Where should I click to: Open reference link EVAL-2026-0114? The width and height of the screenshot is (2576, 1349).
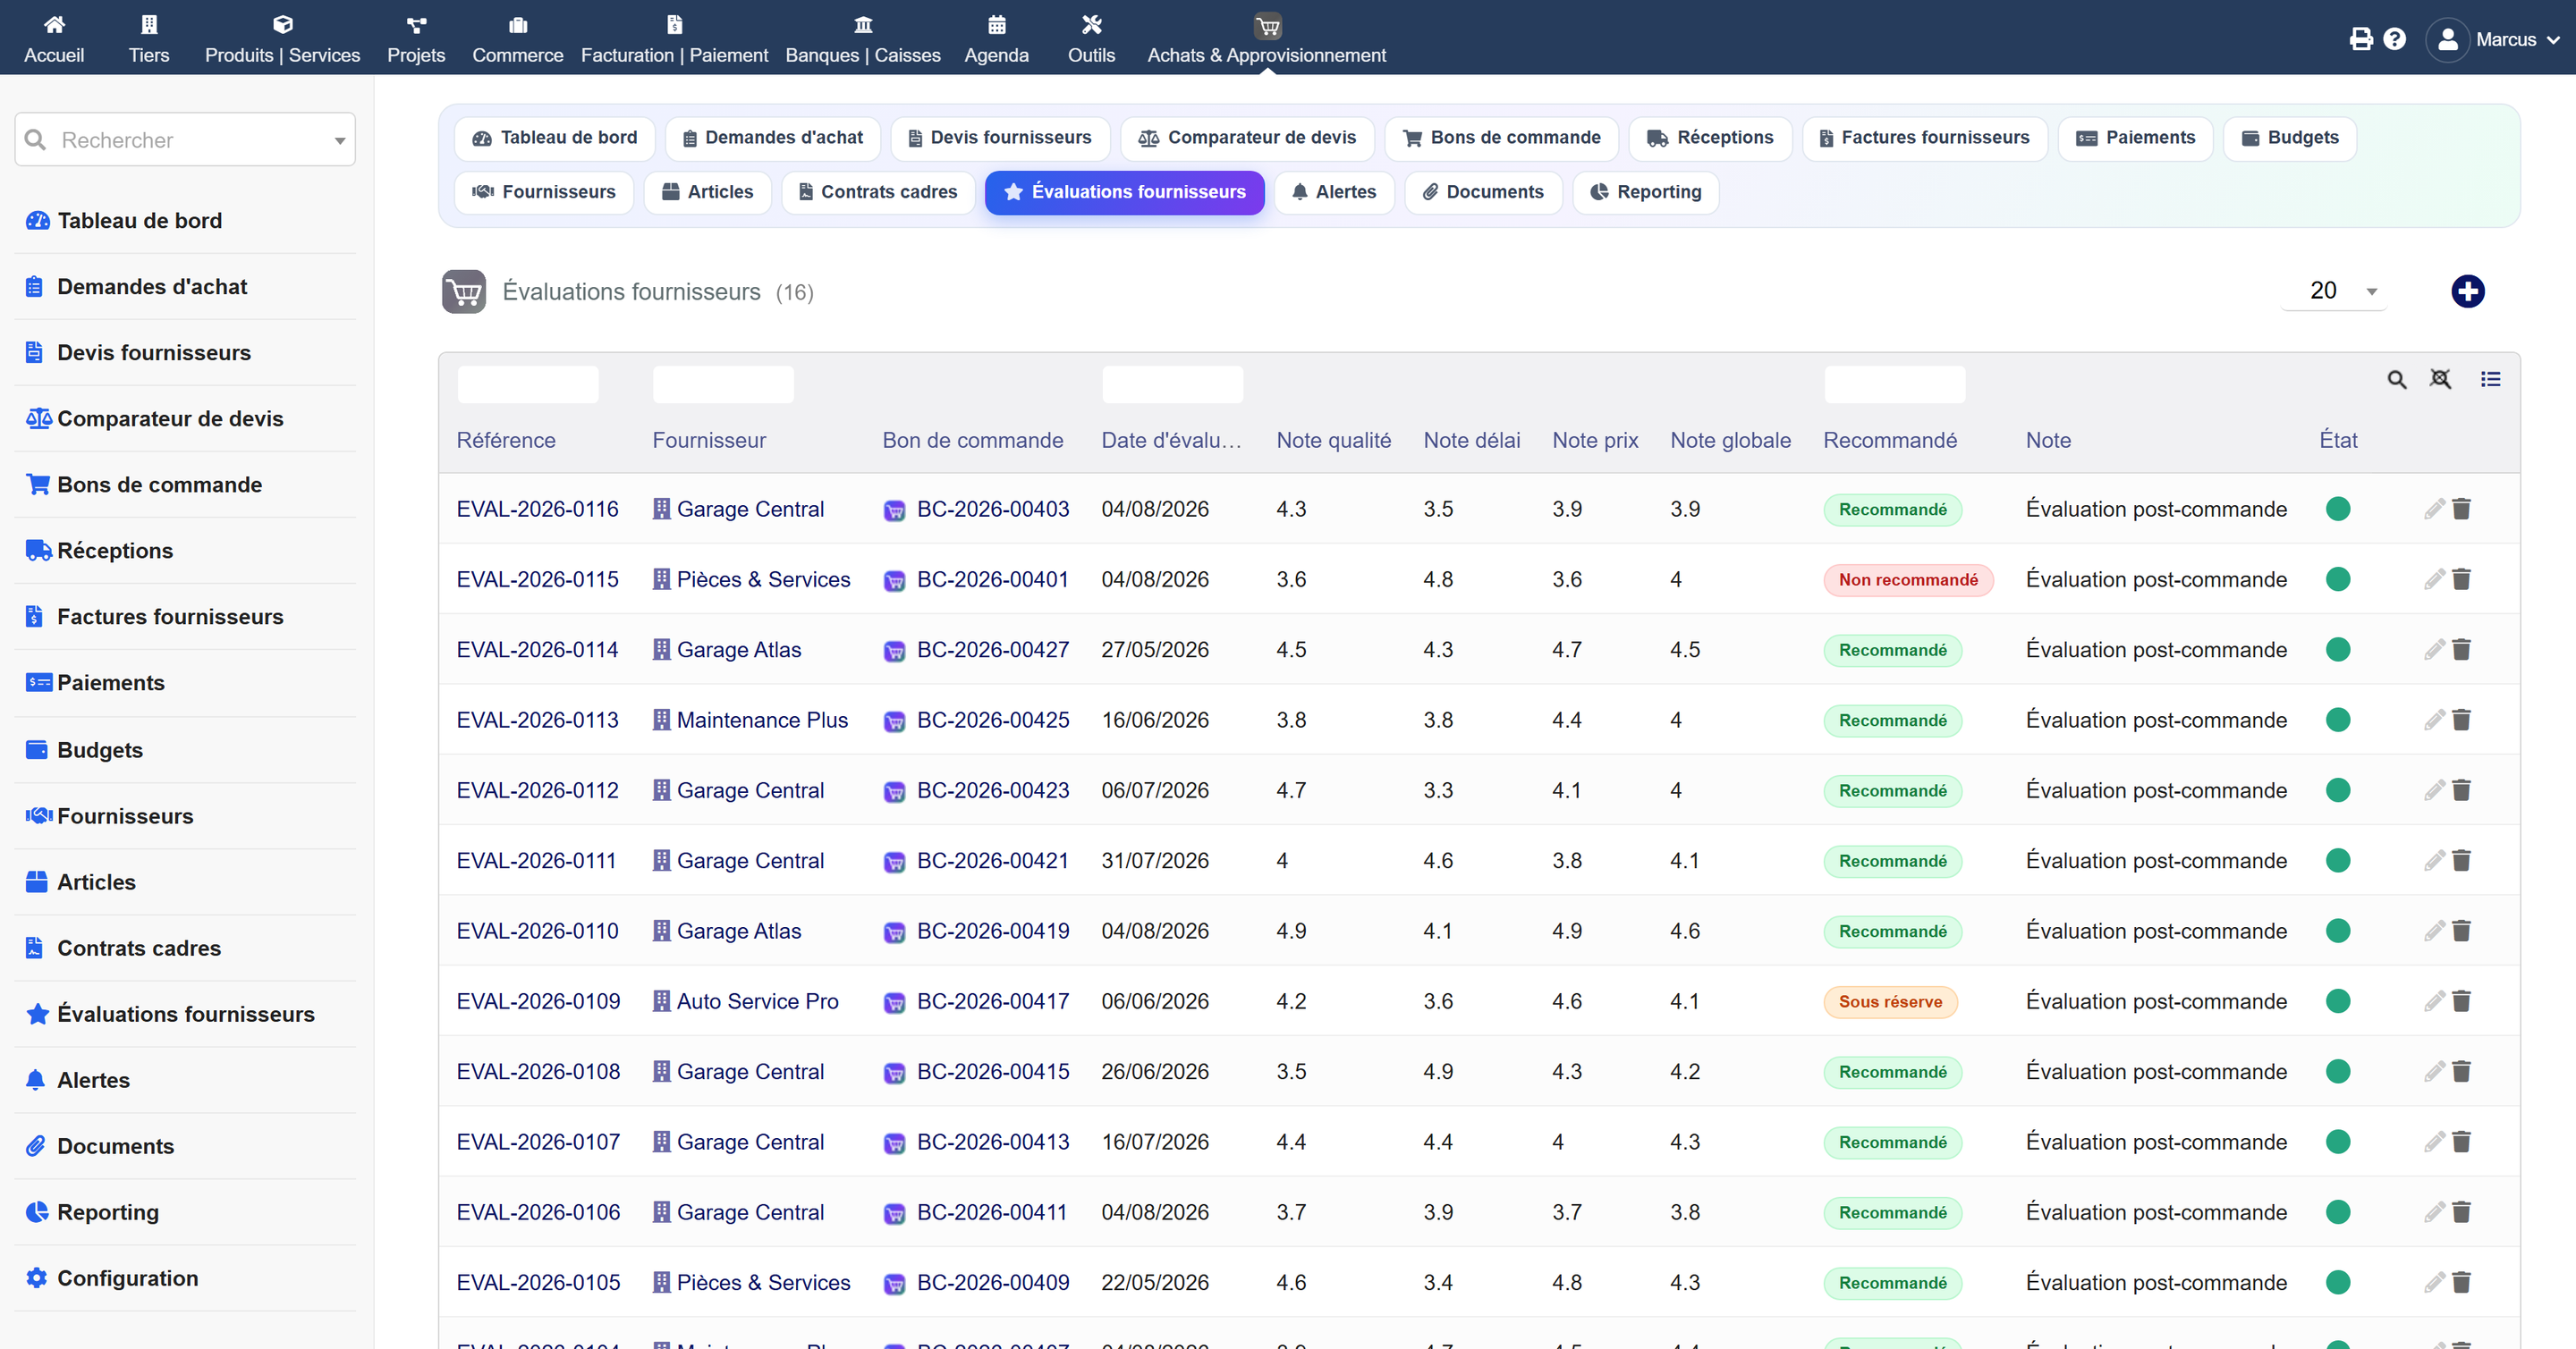click(x=537, y=650)
